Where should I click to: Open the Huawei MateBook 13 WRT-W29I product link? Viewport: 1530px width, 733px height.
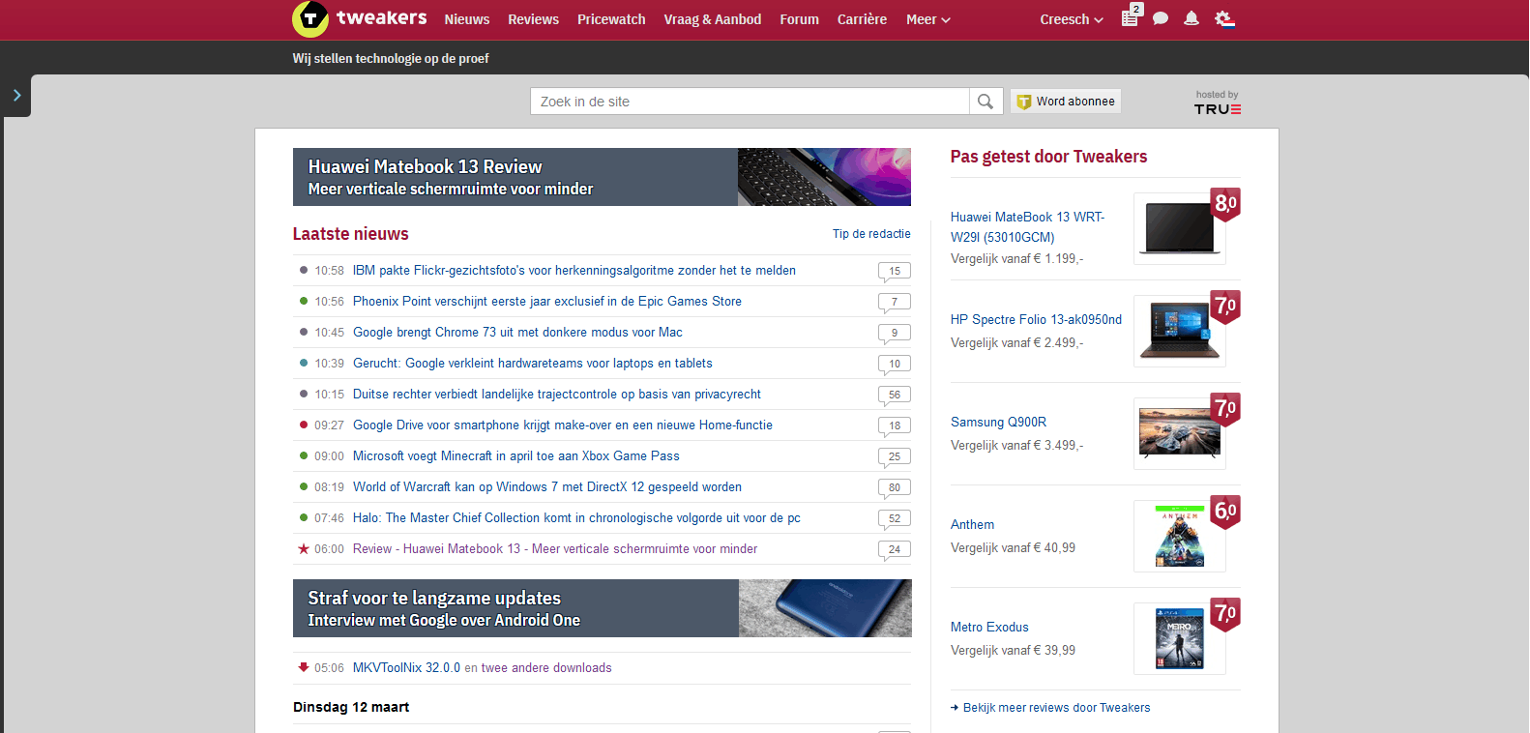pos(1027,227)
